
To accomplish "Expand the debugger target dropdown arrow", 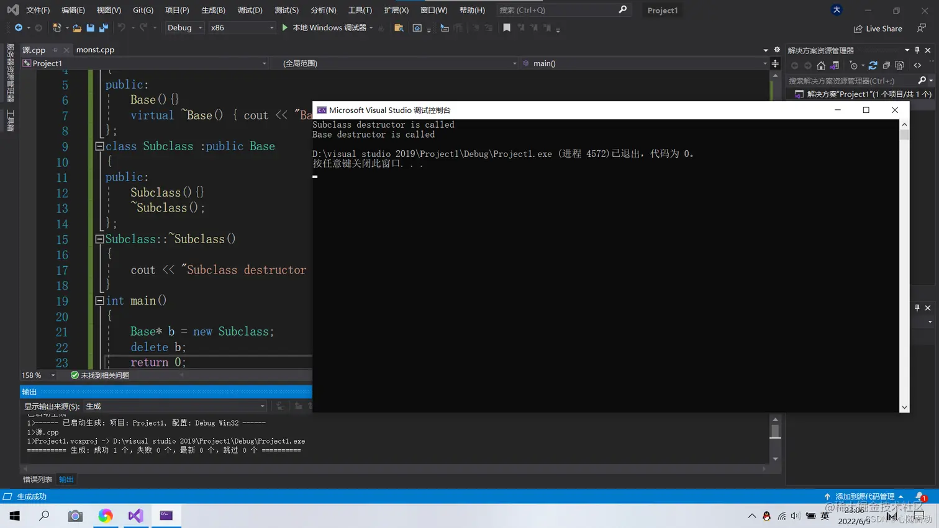I will (371, 28).
